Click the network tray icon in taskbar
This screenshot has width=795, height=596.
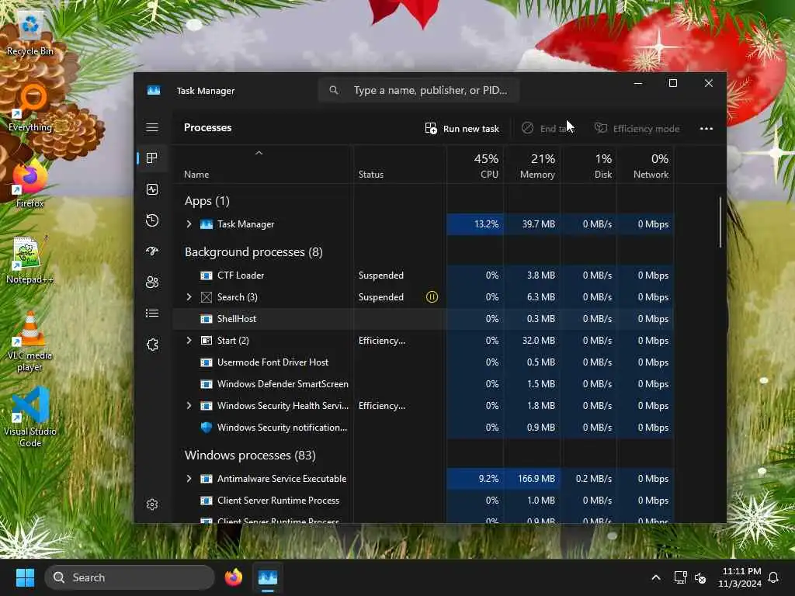(680, 577)
